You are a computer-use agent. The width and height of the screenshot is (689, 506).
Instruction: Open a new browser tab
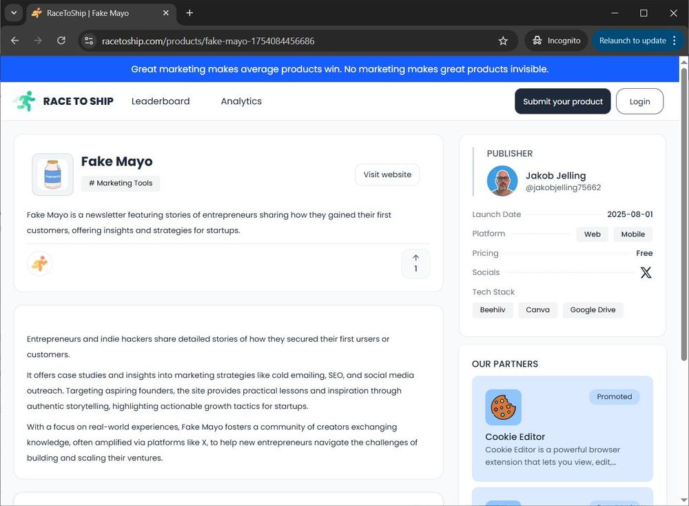pos(189,13)
